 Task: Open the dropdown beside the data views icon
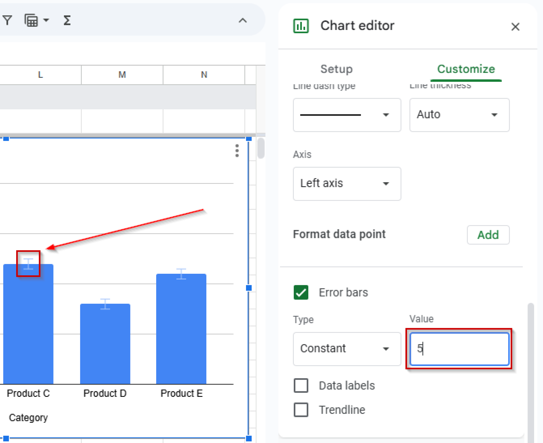46,20
